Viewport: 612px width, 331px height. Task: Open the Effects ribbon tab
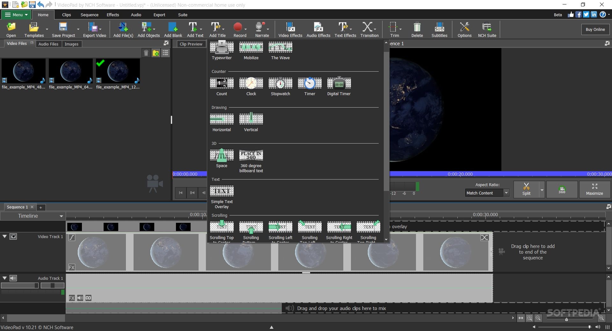(x=113, y=15)
